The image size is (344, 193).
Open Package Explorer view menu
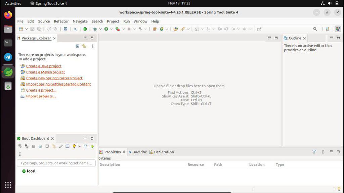(x=93, y=46)
